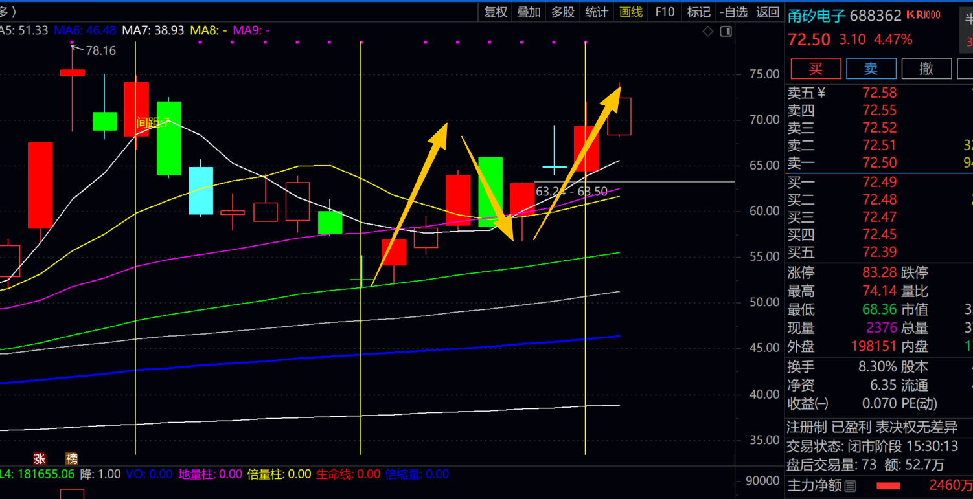Click the last red candlestick on chart
This screenshot has height=499, width=973.
point(619,116)
